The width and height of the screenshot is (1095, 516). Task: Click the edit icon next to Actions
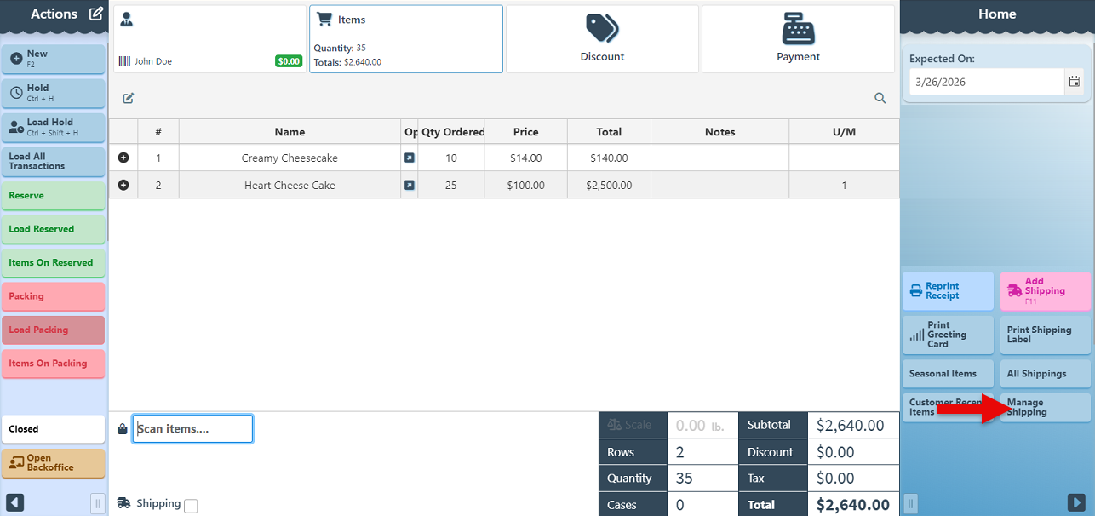point(96,14)
